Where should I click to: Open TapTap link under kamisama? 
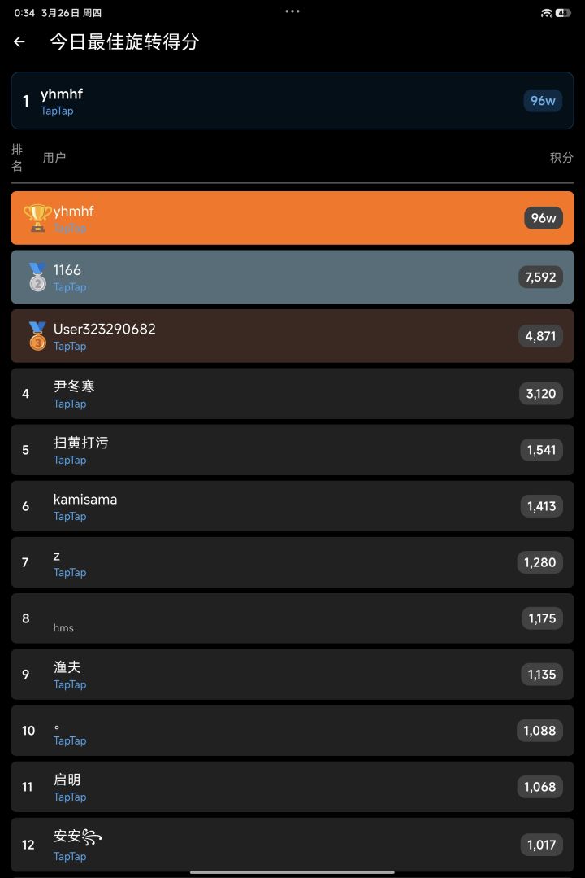(70, 516)
